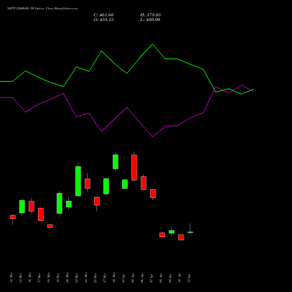Click the low value L: 430.00
The height and width of the screenshot is (292, 292).
[150, 20]
